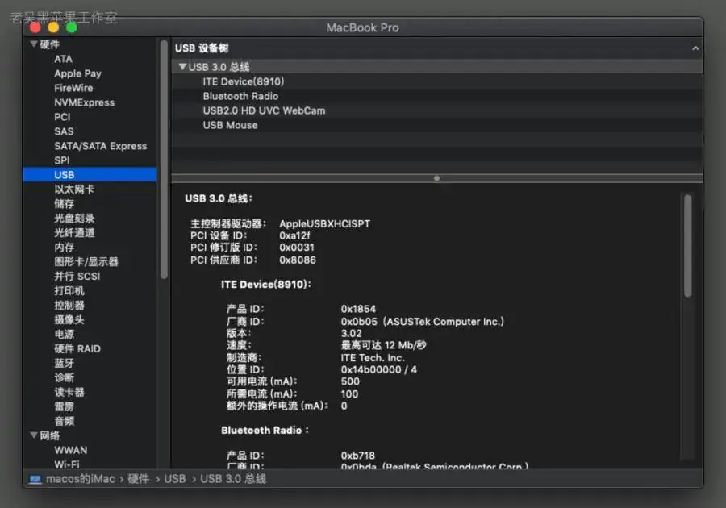Click the sidebar vertical scrollbar
This screenshot has width=726, height=508.
click(164, 159)
